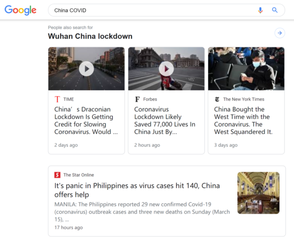Click The Star Online red S icon
Viewport: 294px width, 241px height.
pos(57,175)
